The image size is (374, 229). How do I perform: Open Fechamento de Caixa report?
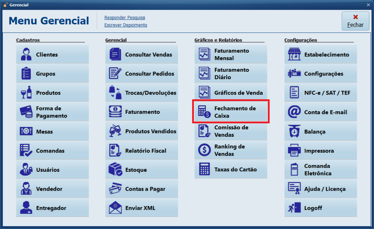tap(231, 112)
